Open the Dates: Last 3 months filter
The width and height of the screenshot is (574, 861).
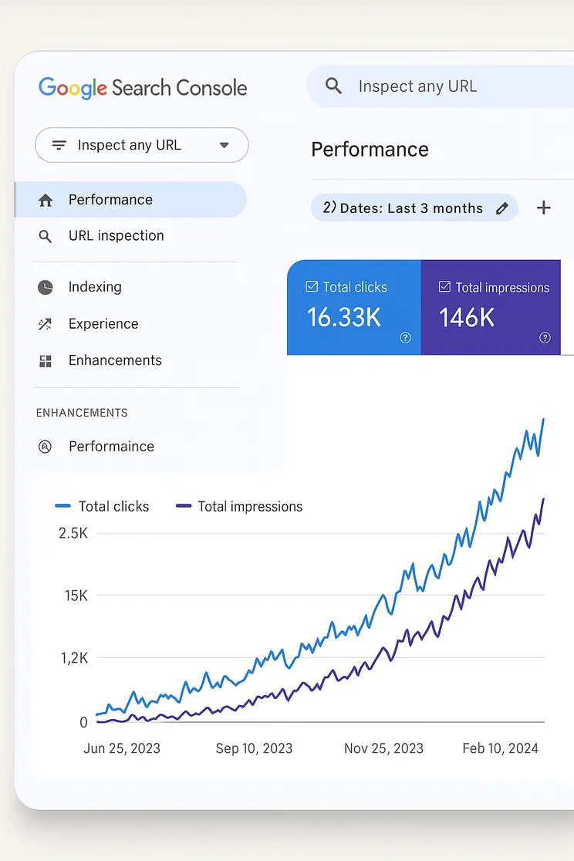[x=405, y=208]
